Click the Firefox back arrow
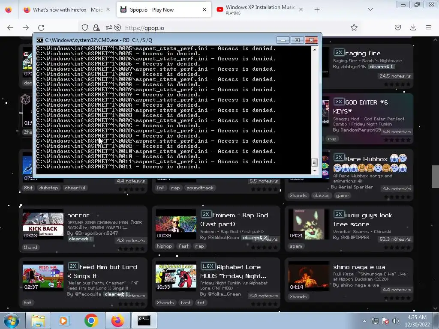Image resolution: width=439 pixels, height=329 pixels. 10,28
